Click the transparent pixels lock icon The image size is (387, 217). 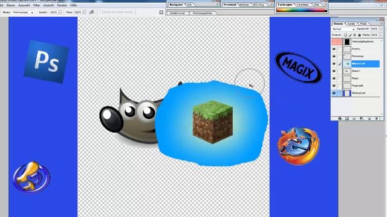point(345,35)
